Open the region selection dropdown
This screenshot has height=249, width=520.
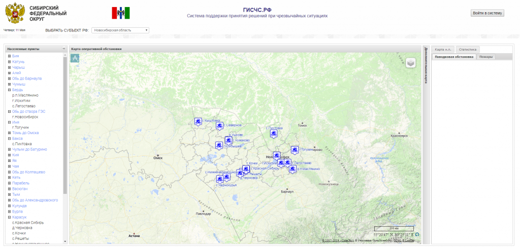pos(120,30)
